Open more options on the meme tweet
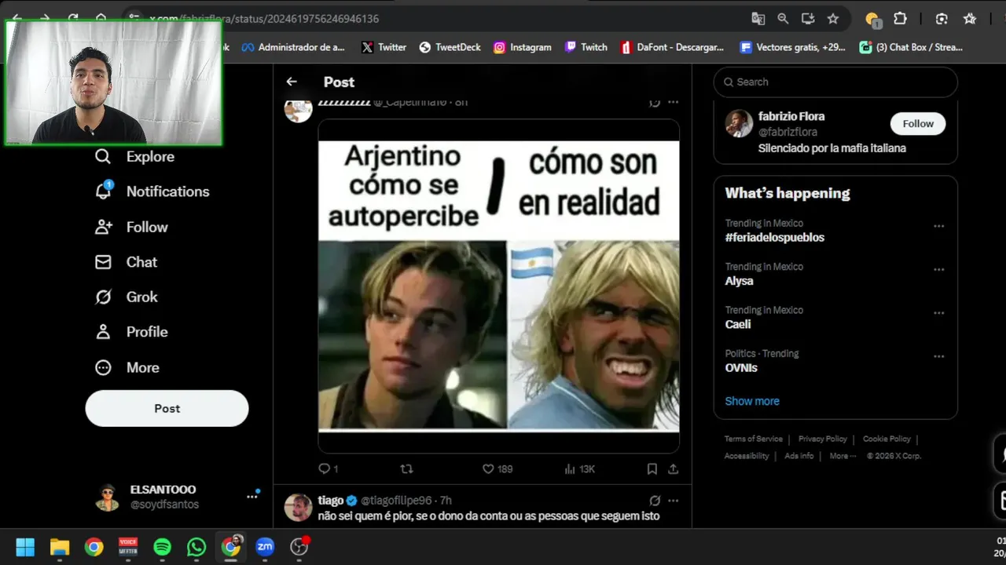This screenshot has height=565, width=1006. (x=673, y=102)
